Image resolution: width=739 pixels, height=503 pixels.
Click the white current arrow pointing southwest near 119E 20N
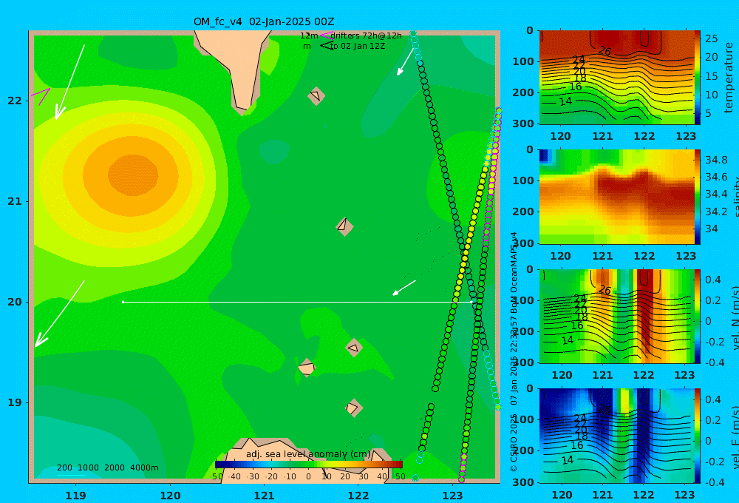tap(59, 314)
